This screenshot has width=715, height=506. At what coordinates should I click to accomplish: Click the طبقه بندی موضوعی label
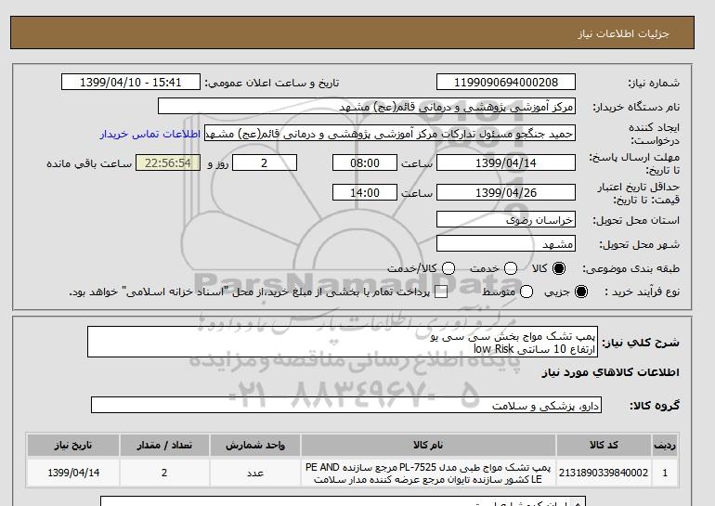630,269
